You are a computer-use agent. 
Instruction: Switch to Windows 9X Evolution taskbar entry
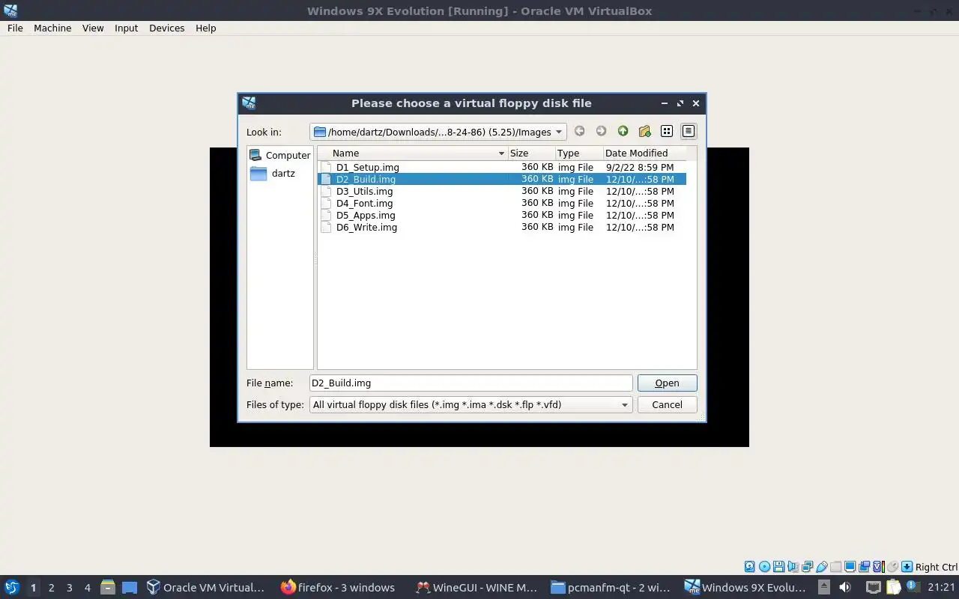coord(745,587)
